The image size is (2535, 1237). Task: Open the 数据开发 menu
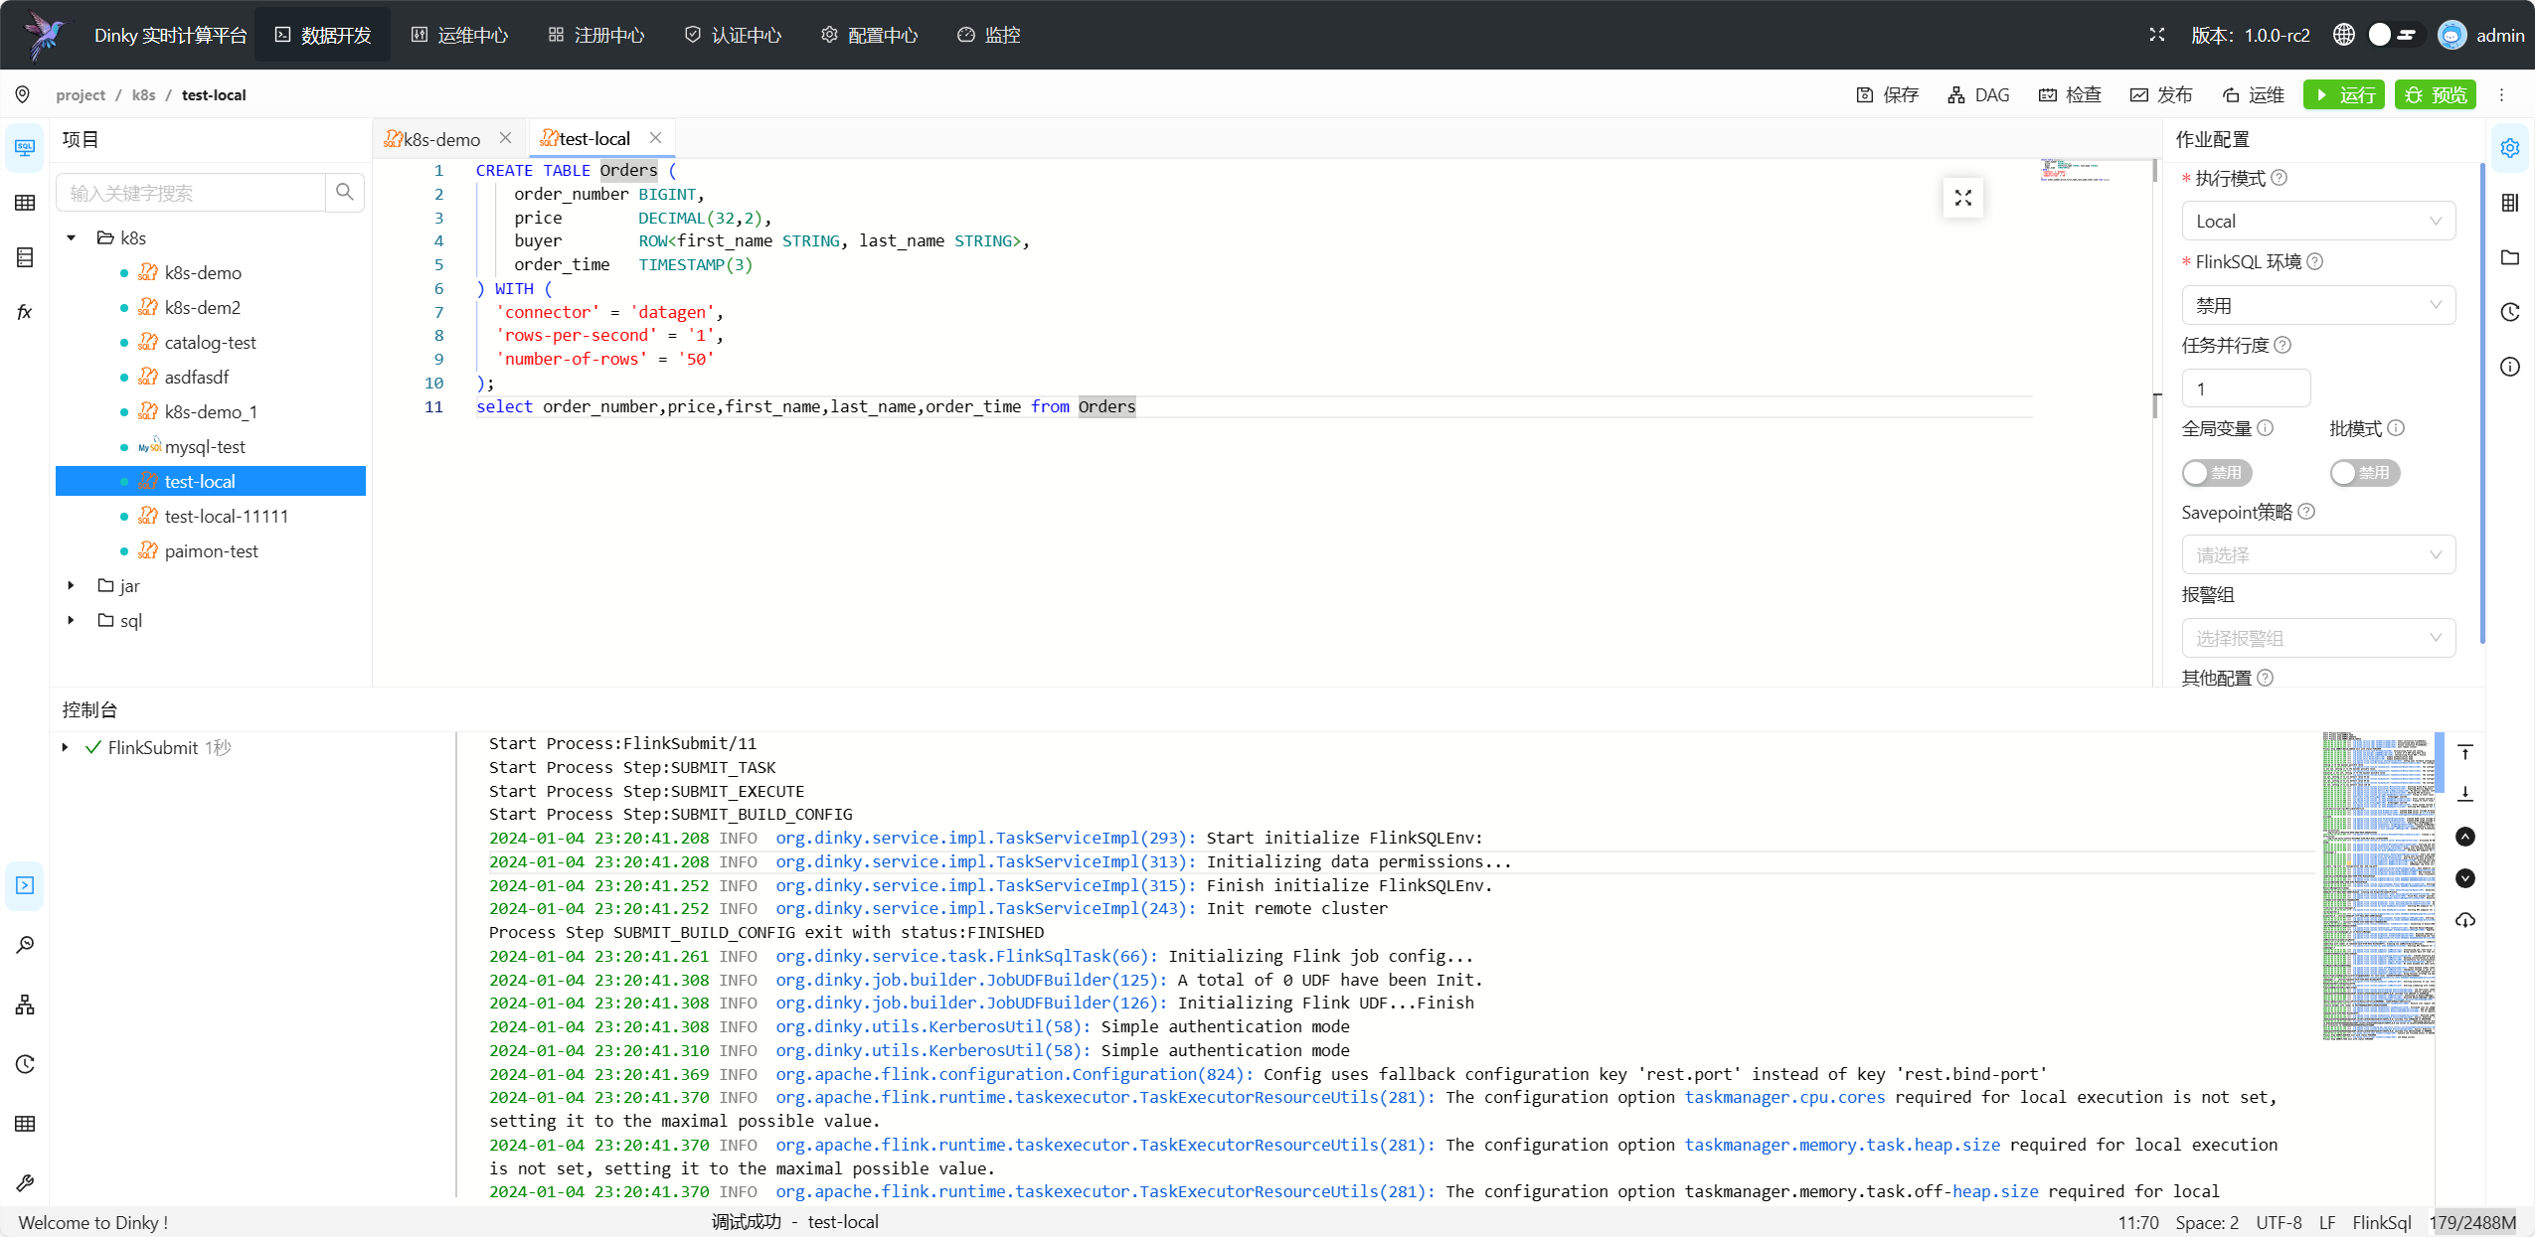point(323,35)
